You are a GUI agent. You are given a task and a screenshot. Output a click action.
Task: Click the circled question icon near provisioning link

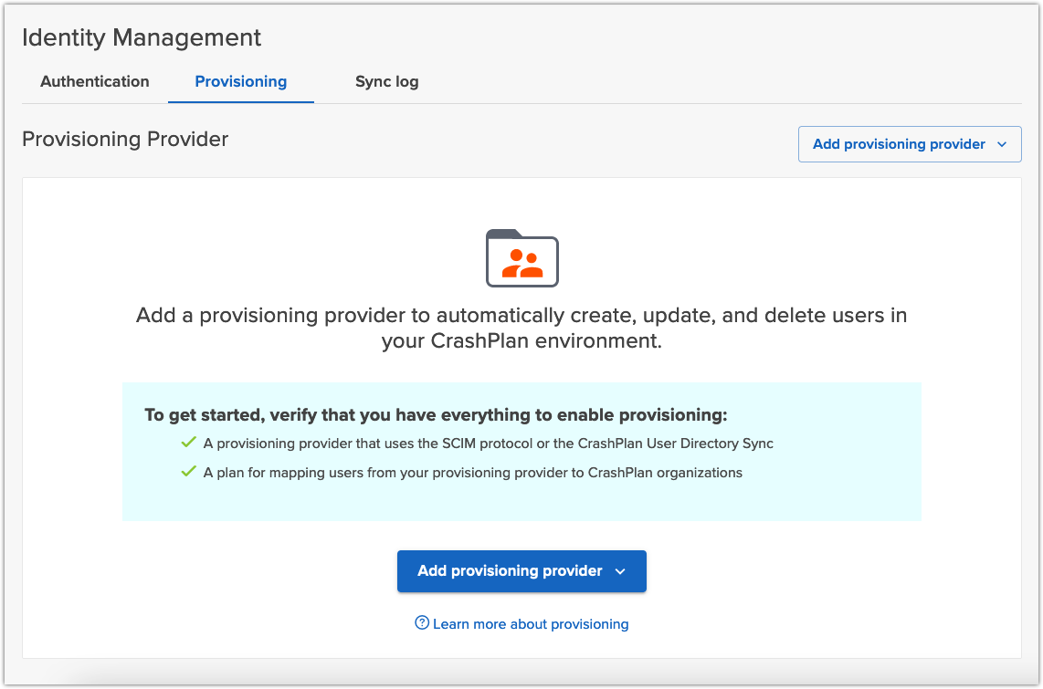point(421,623)
